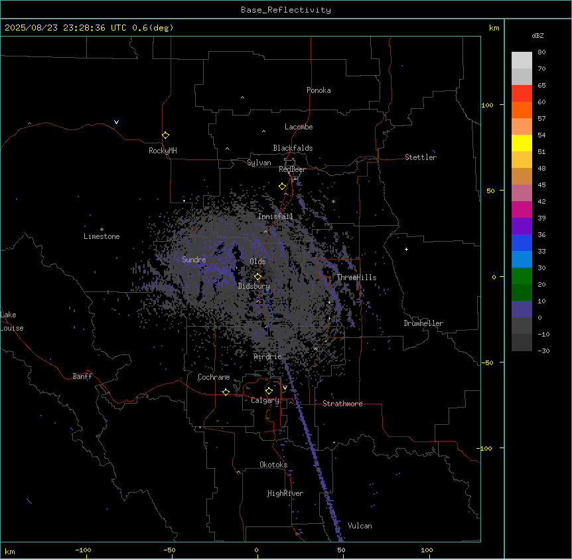Click the magenta 42 dBZ legend swatch
This screenshot has height=559, width=572.
tap(522, 209)
